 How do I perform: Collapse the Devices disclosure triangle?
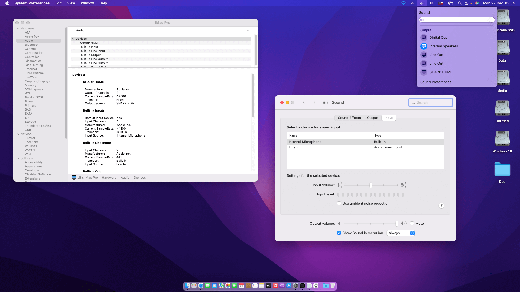(73, 39)
